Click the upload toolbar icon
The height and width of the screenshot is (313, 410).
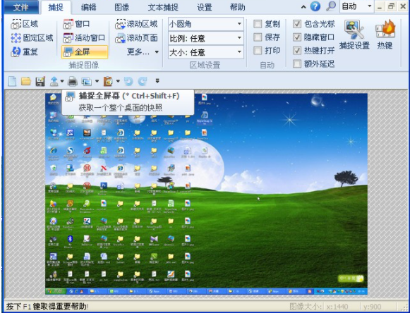pos(54,81)
